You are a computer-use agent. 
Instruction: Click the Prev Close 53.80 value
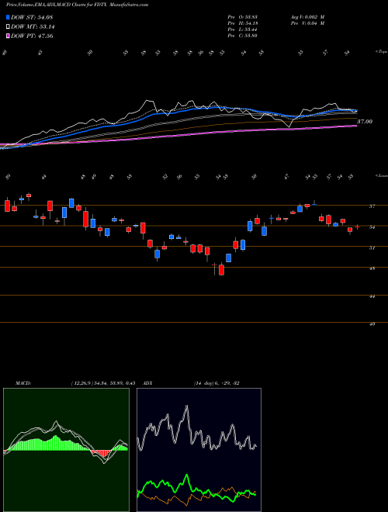click(x=251, y=36)
